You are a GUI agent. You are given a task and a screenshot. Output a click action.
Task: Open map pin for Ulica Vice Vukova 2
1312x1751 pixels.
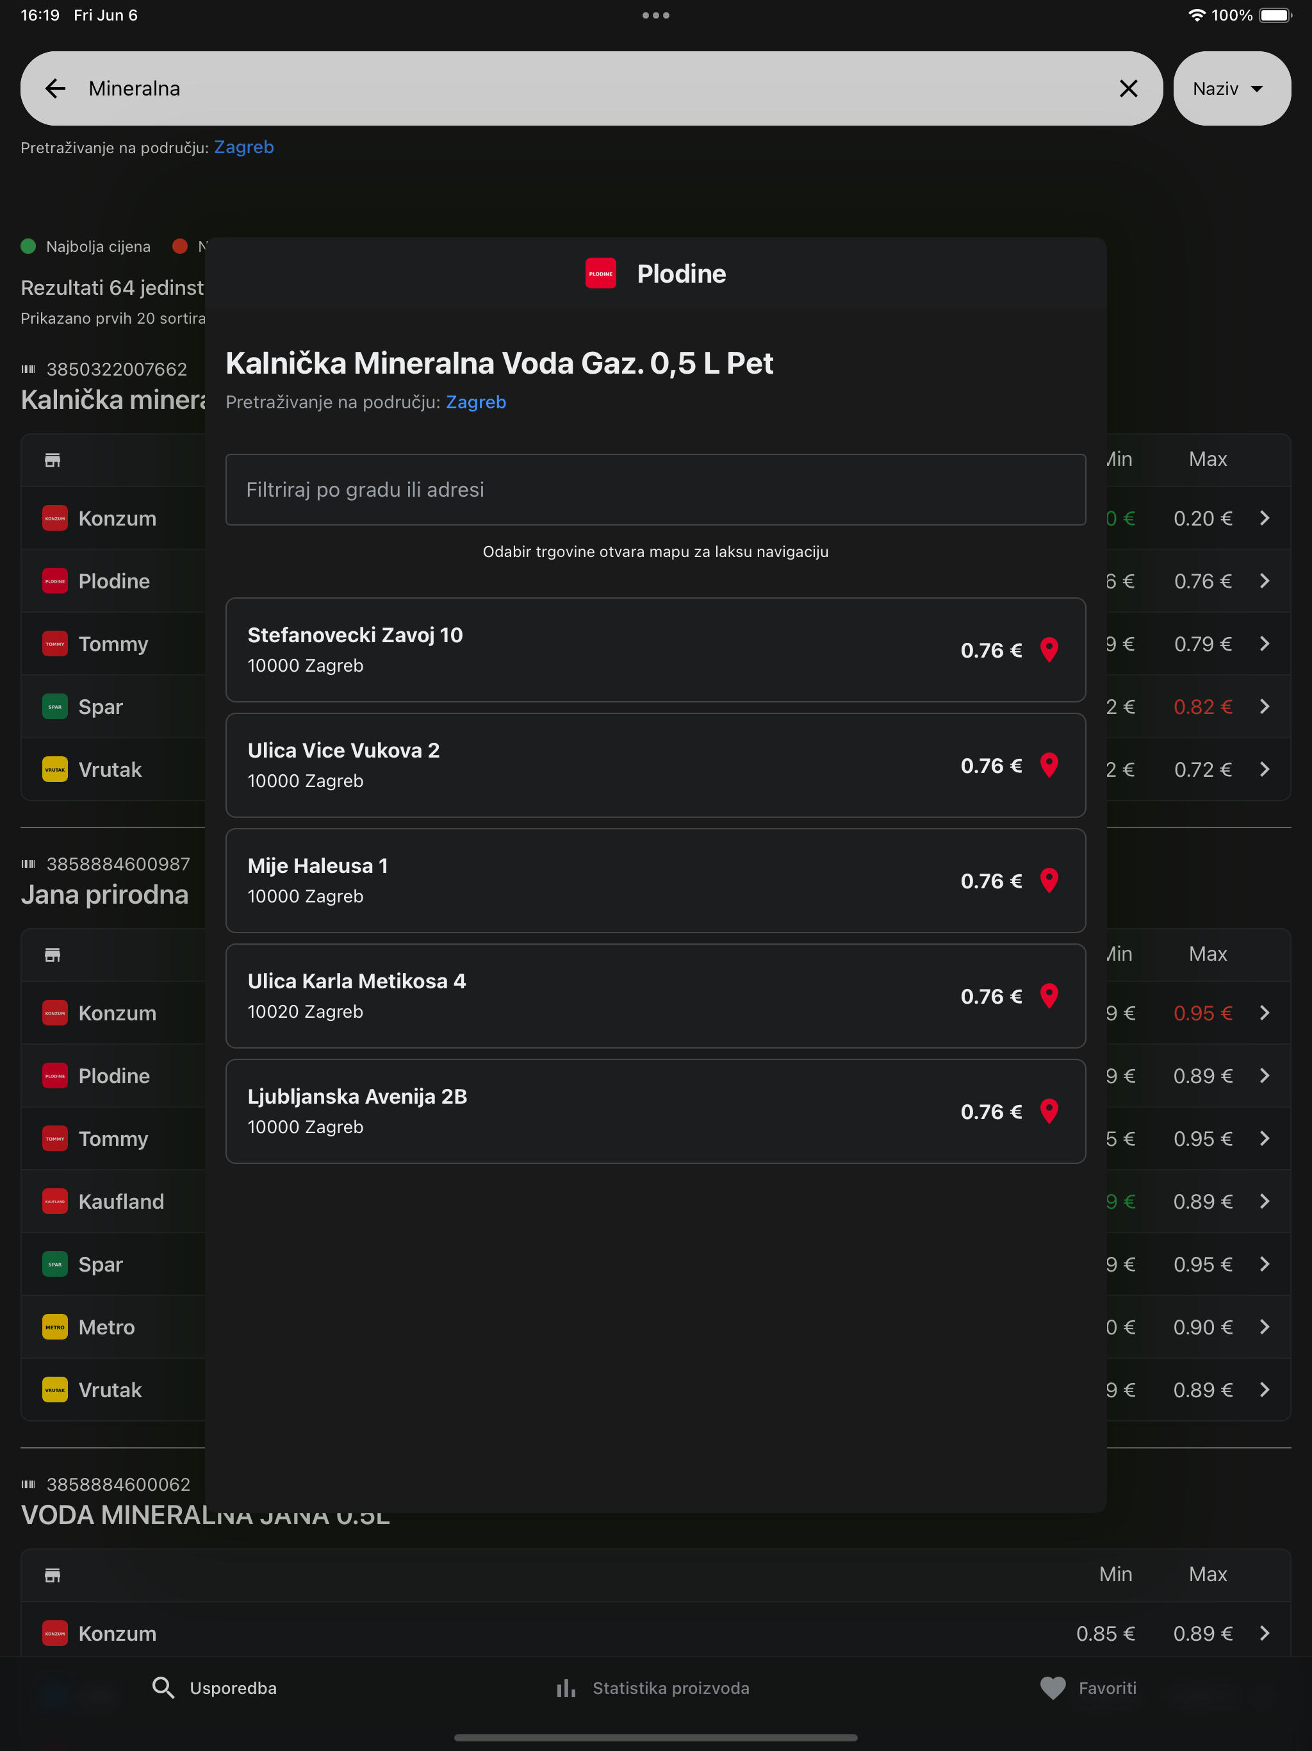point(1049,765)
